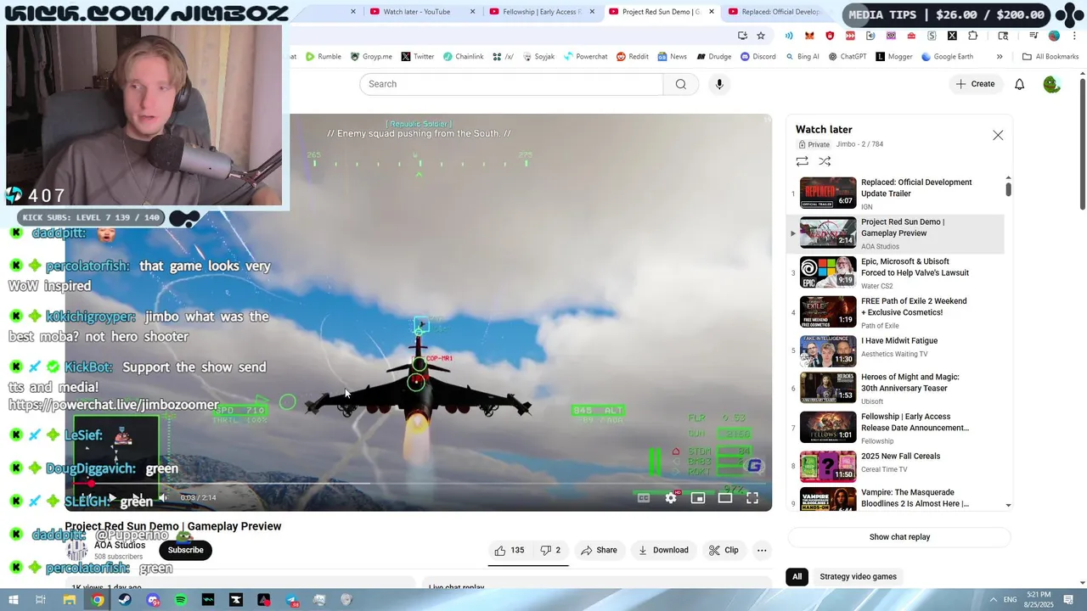1087x611 pixels.
Task: Share the Project Red Sun video
Action: [x=599, y=550]
